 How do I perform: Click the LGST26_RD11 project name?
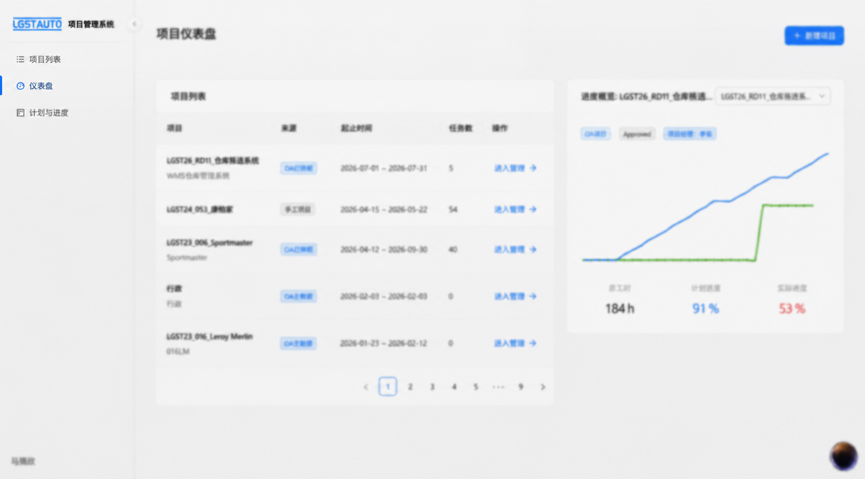(x=213, y=161)
